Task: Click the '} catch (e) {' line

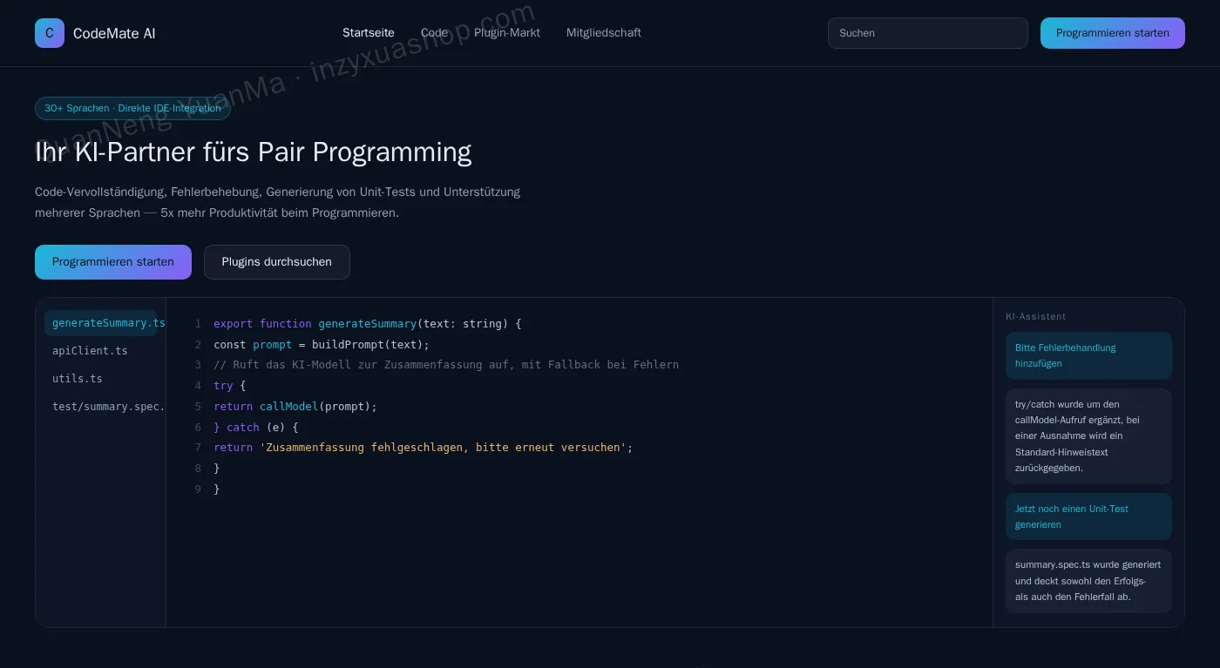Action: [256, 428]
